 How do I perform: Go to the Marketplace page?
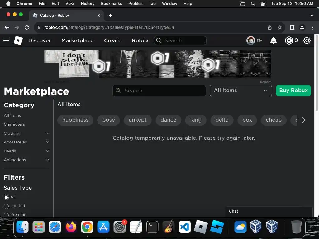pos(77,40)
